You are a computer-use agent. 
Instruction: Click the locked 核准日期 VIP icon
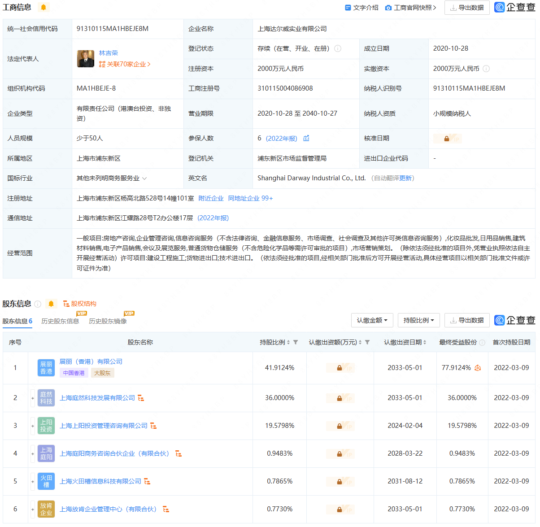coord(447,139)
